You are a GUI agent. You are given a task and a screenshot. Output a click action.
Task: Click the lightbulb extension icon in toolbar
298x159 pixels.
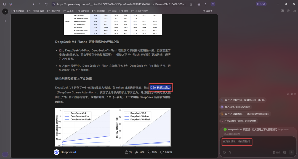213,4
